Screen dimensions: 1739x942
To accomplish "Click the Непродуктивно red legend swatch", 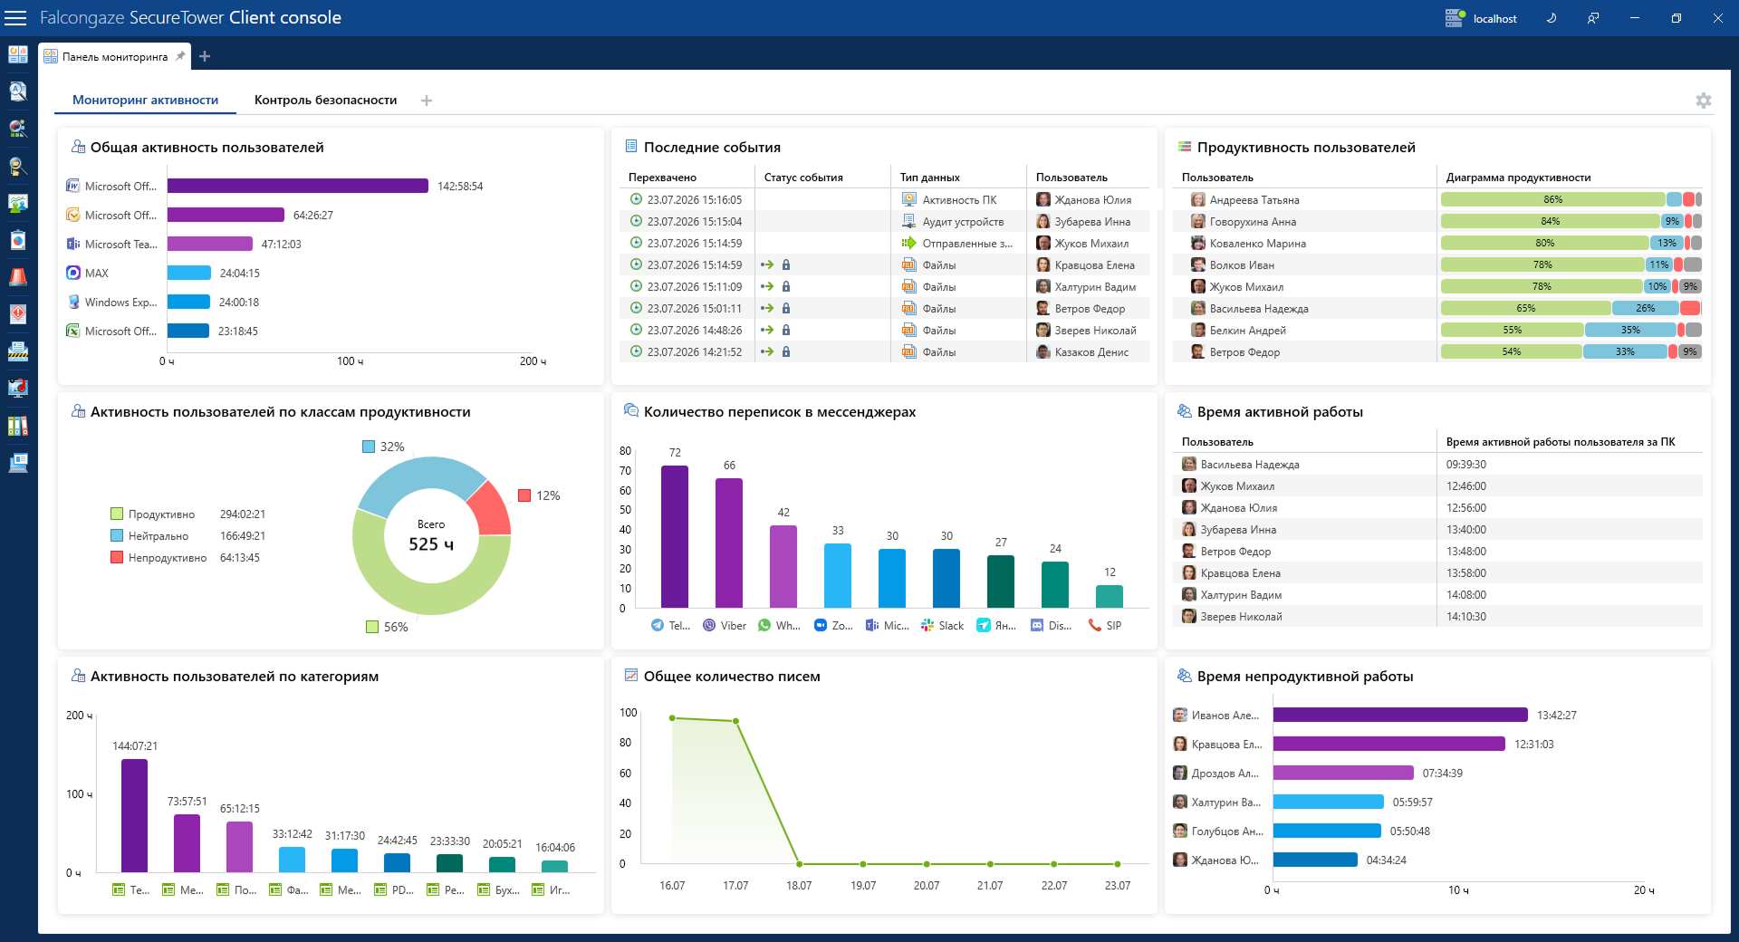I will coord(117,558).
